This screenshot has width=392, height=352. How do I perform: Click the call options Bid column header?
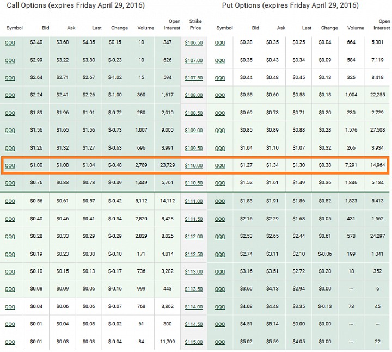(x=46, y=28)
